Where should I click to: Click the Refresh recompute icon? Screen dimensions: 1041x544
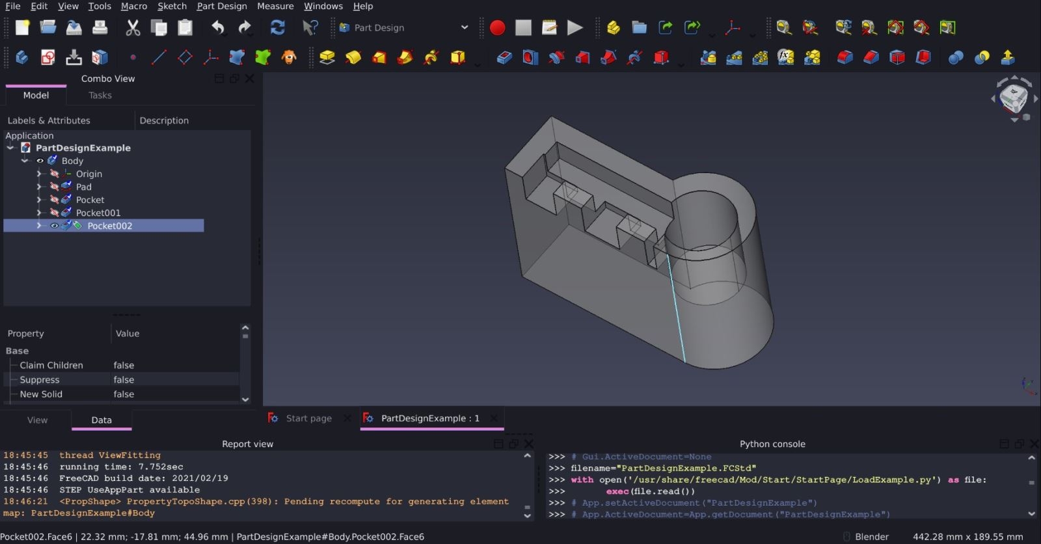278,28
